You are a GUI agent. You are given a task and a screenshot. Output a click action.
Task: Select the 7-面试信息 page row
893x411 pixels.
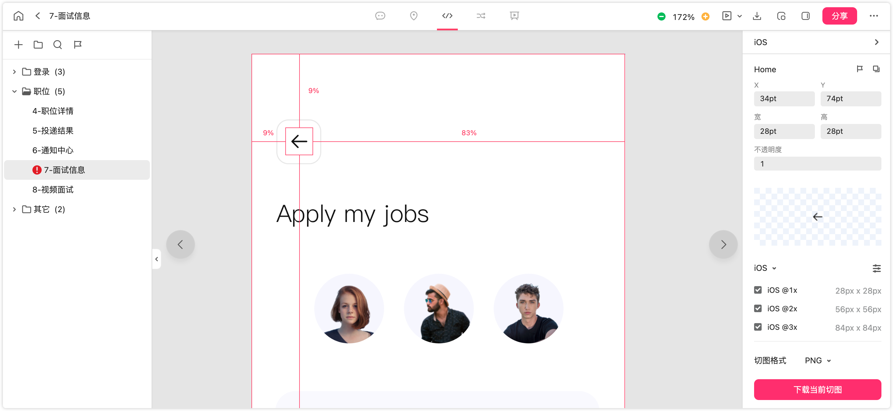click(77, 170)
